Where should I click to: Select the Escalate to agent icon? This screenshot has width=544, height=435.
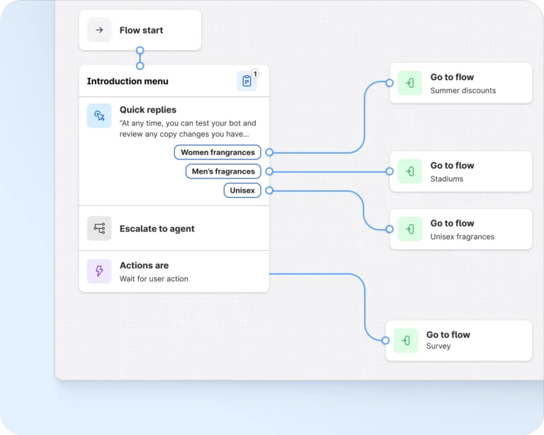(99, 229)
